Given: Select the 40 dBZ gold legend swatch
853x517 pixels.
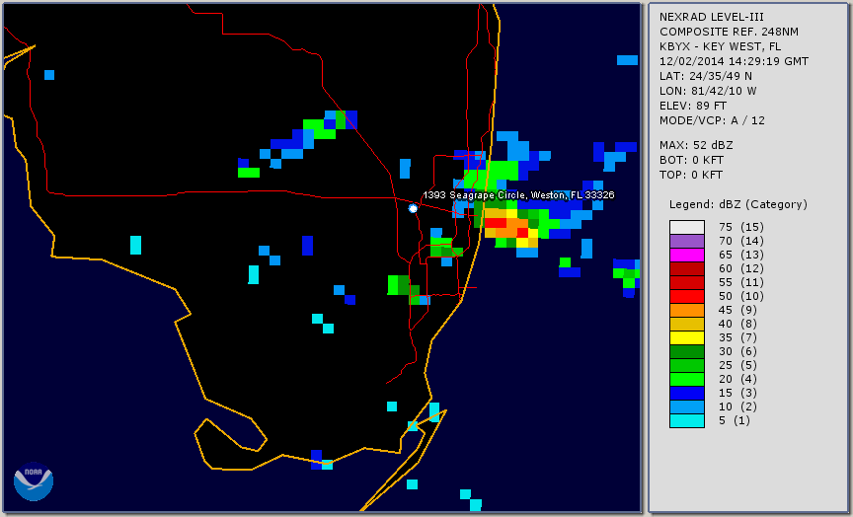Looking at the screenshot, I should (x=687, y=324).
